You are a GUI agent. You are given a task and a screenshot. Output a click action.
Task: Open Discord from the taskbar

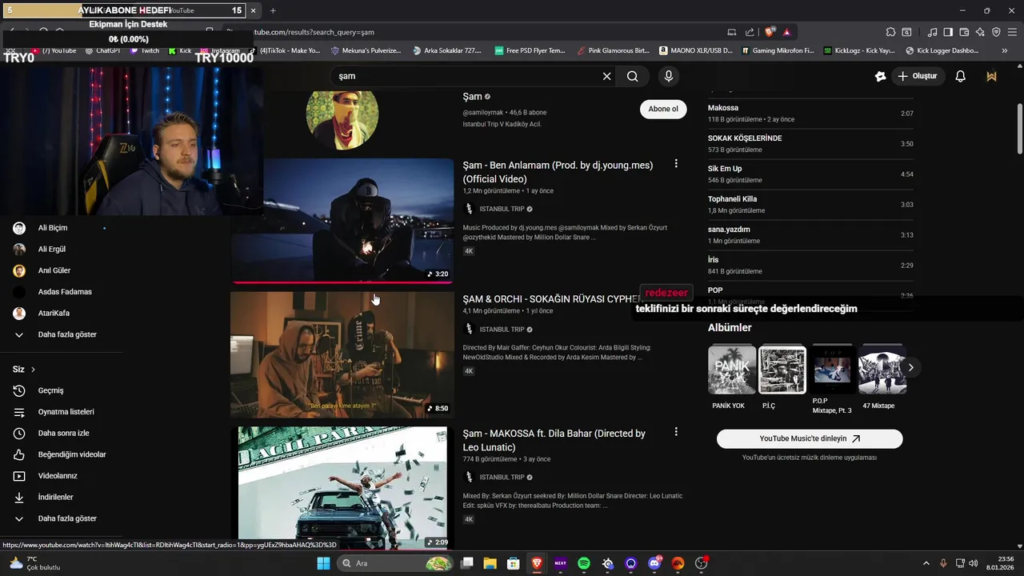tap(654, 563)
